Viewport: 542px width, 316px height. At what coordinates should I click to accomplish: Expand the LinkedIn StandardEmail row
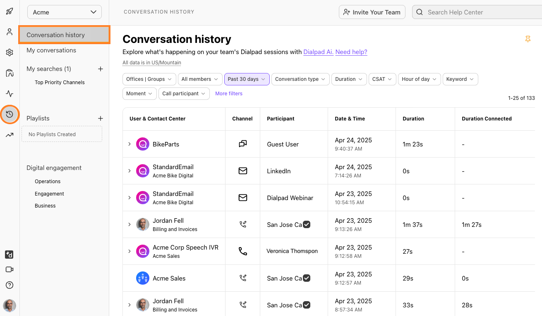pos(129,171)
